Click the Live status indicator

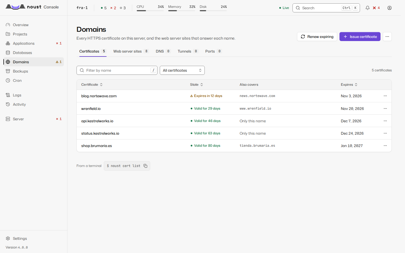pos(284,8)
